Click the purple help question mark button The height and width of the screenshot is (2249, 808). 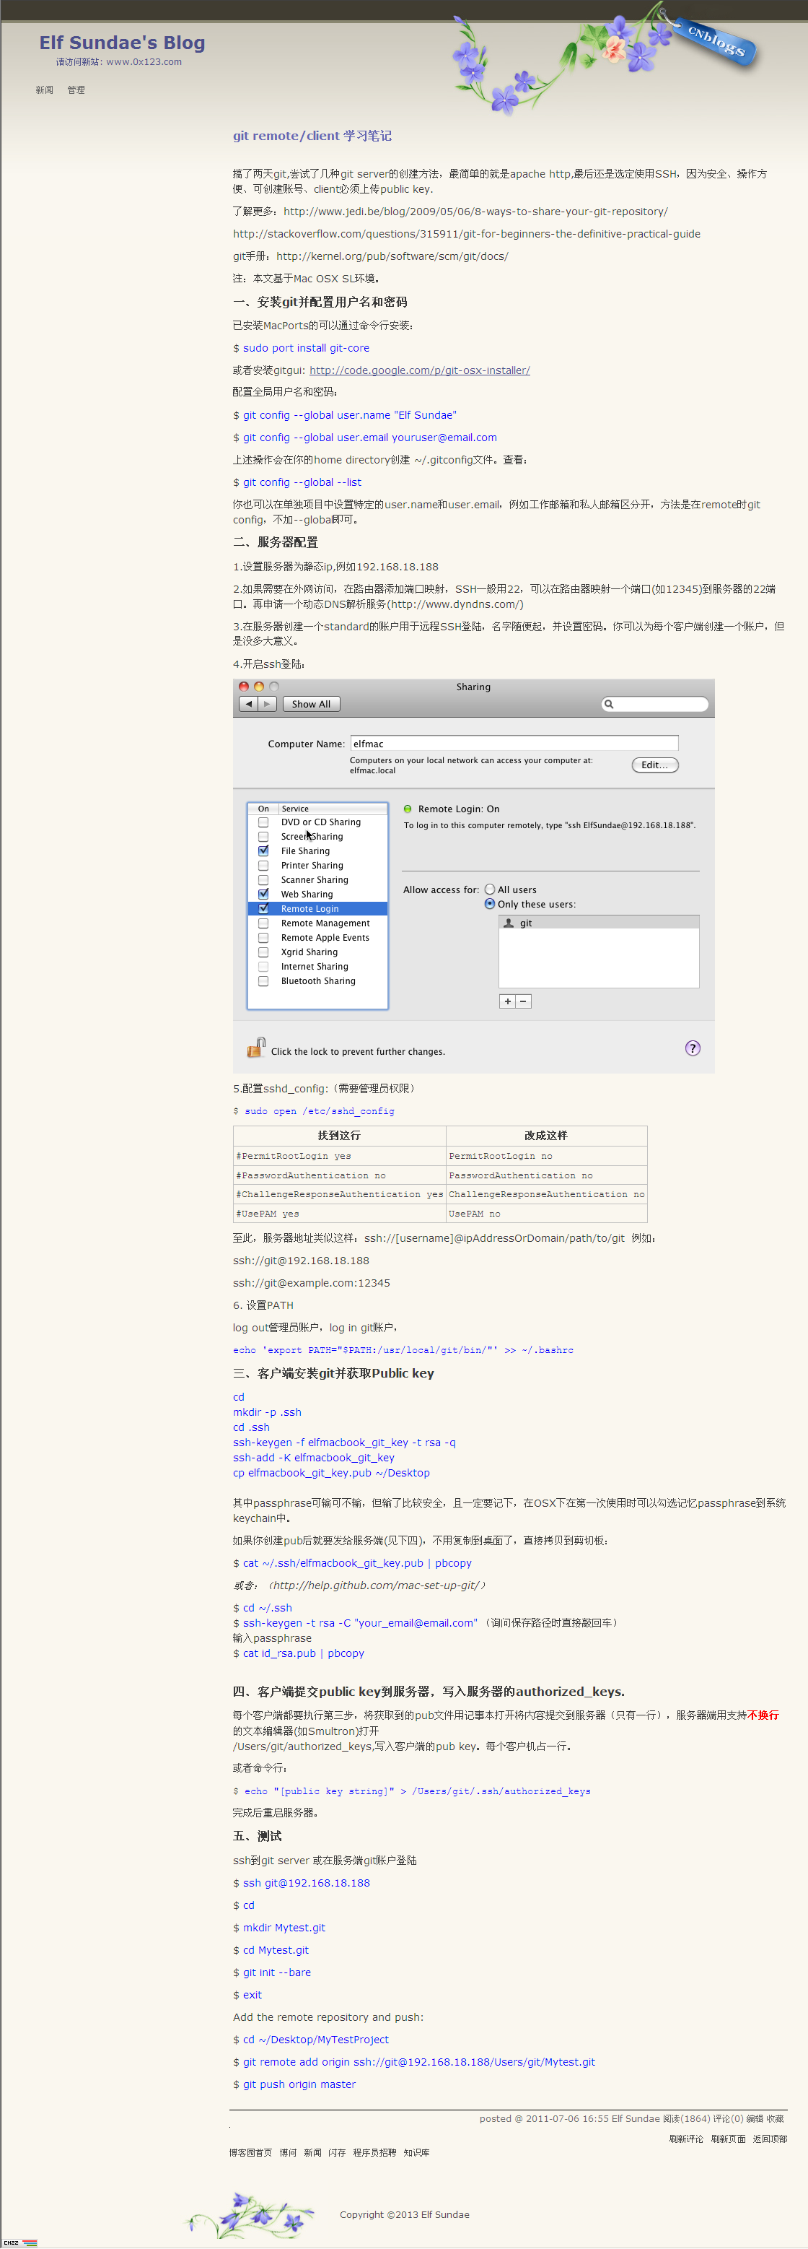693,1048
